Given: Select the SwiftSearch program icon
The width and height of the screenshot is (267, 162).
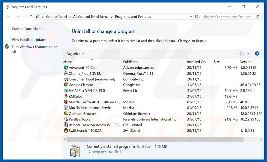Looking at the screenshot, I should coord(66,131).
